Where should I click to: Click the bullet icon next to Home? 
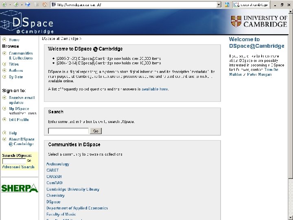coord(4,40)
